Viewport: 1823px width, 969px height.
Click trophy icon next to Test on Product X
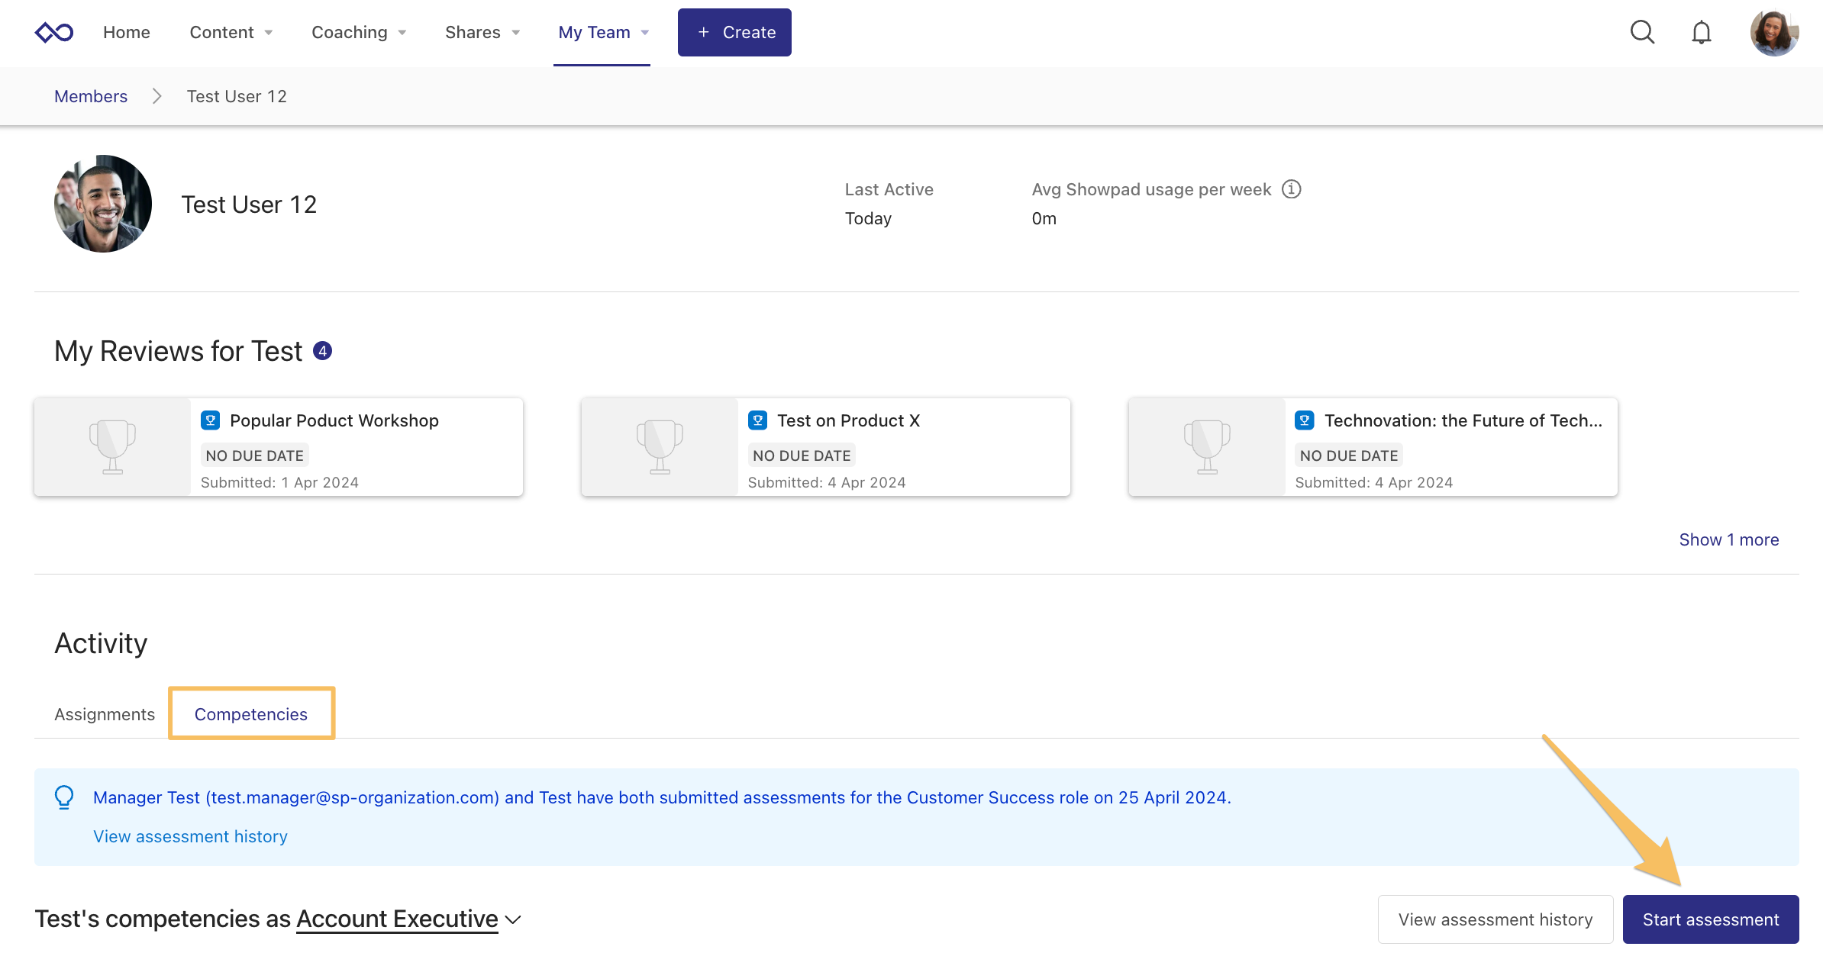point(757,420)
